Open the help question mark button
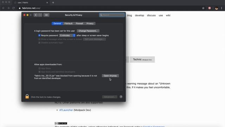The image size is (225, 127). coord(121,97)
